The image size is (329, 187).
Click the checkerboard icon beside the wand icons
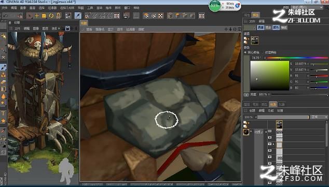coord(117,16)
